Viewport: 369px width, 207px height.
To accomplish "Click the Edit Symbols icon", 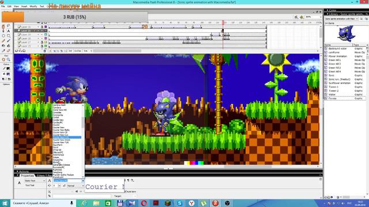I will pyautogui.click(x=302, y=17).
